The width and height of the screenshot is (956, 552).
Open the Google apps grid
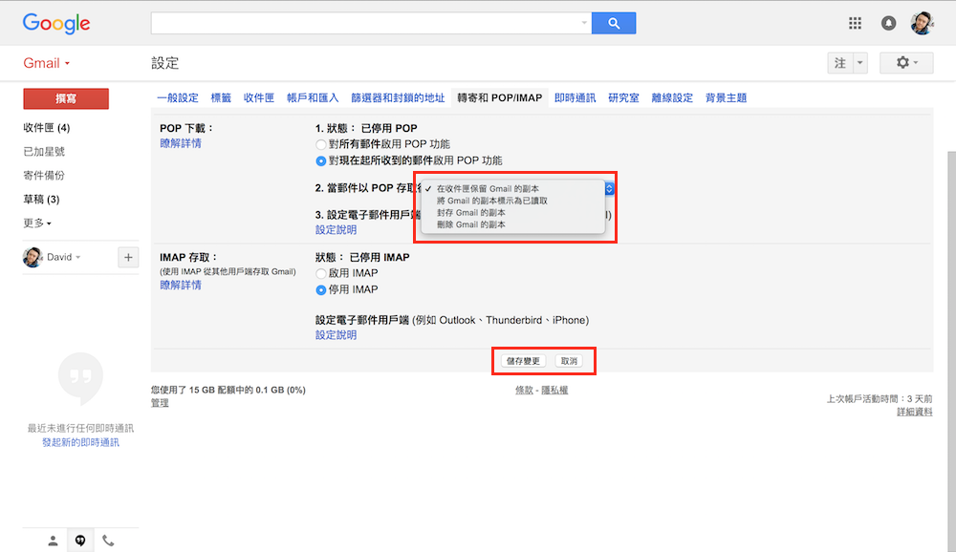click(x=855, y=23)
